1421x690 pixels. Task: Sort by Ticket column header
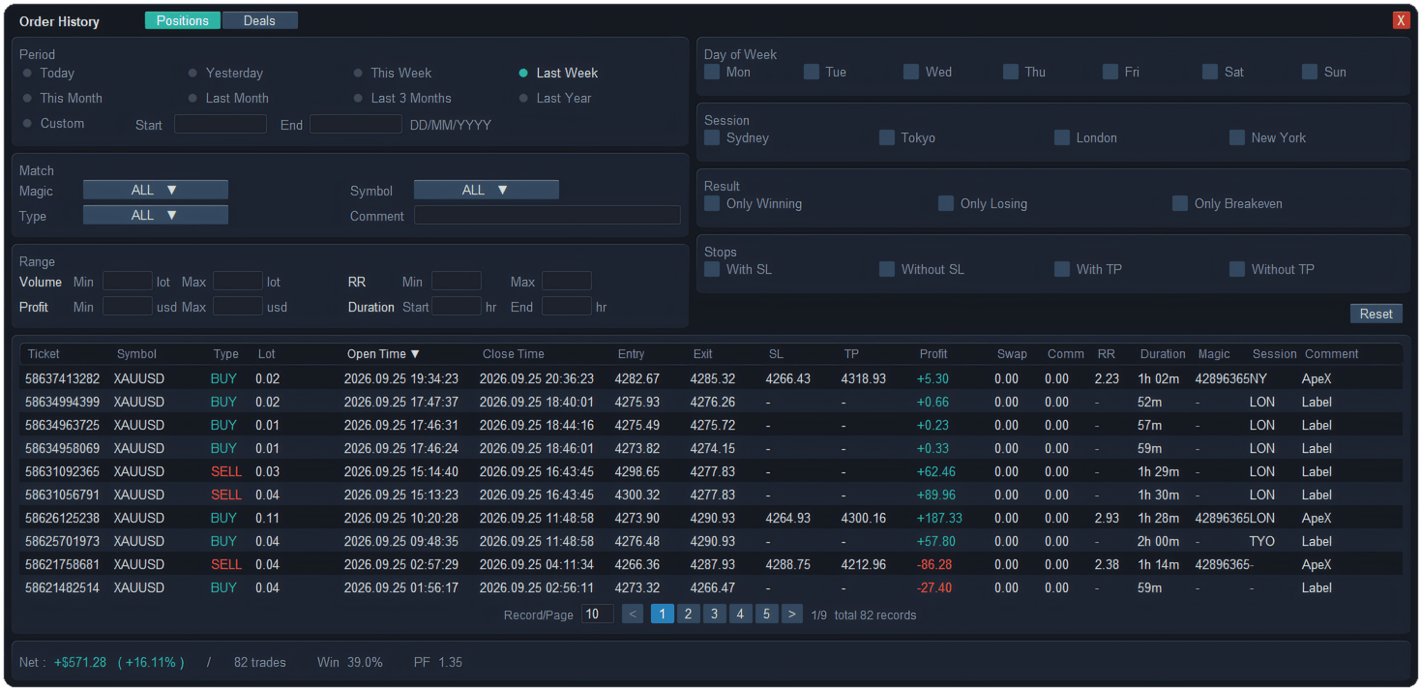[x=44, y=354]
